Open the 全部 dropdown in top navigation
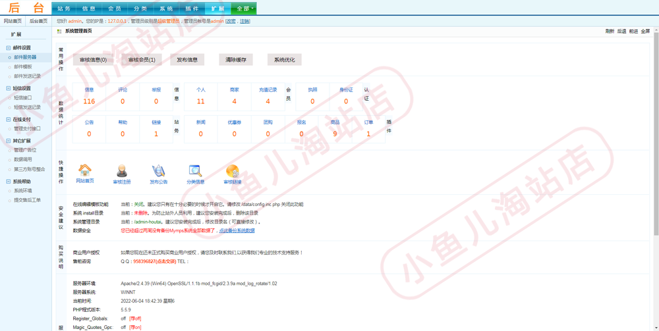 coord(244,9)
